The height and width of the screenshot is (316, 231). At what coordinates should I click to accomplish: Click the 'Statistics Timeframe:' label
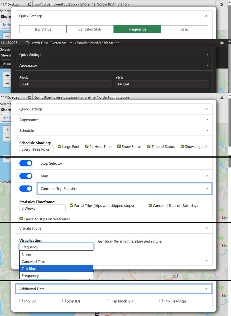pos(37,202)
